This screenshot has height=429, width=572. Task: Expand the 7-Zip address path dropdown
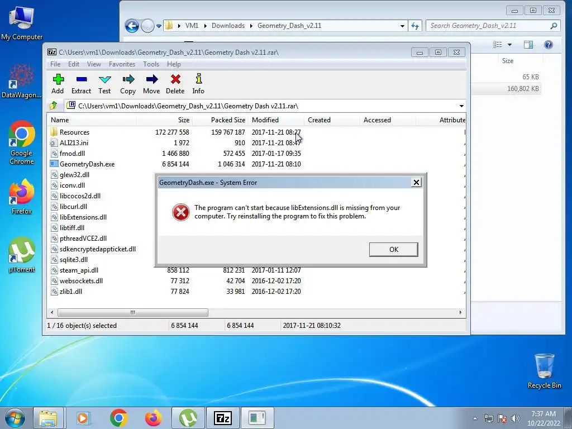(461, 106)
